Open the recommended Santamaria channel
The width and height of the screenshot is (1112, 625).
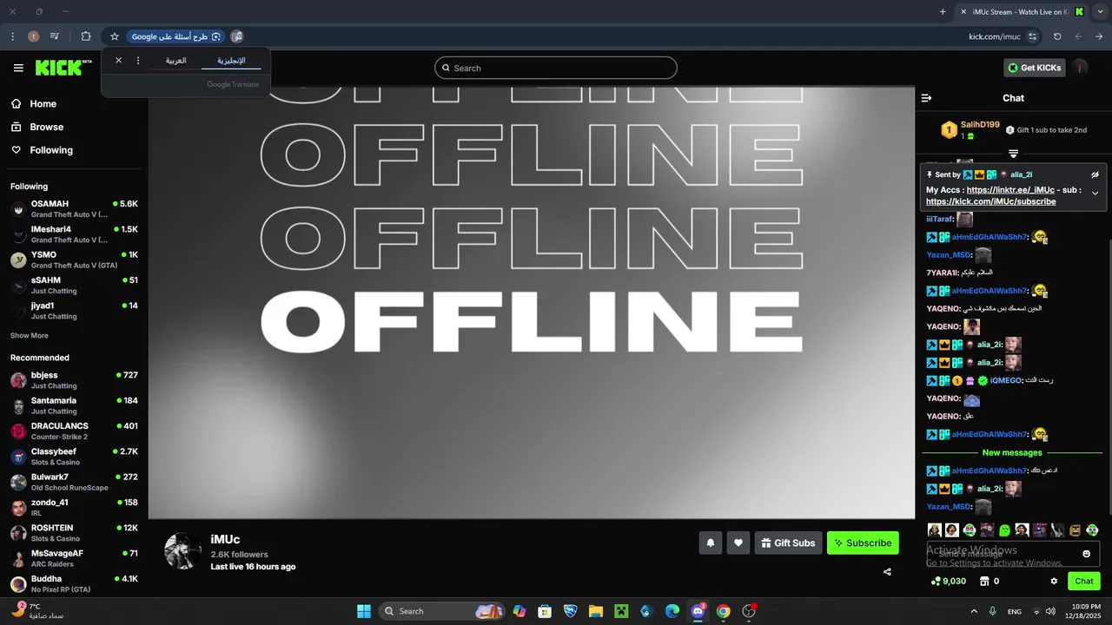click(74, 405)
